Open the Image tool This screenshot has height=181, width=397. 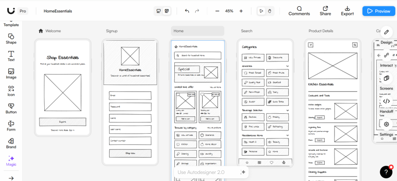(11, 73)
